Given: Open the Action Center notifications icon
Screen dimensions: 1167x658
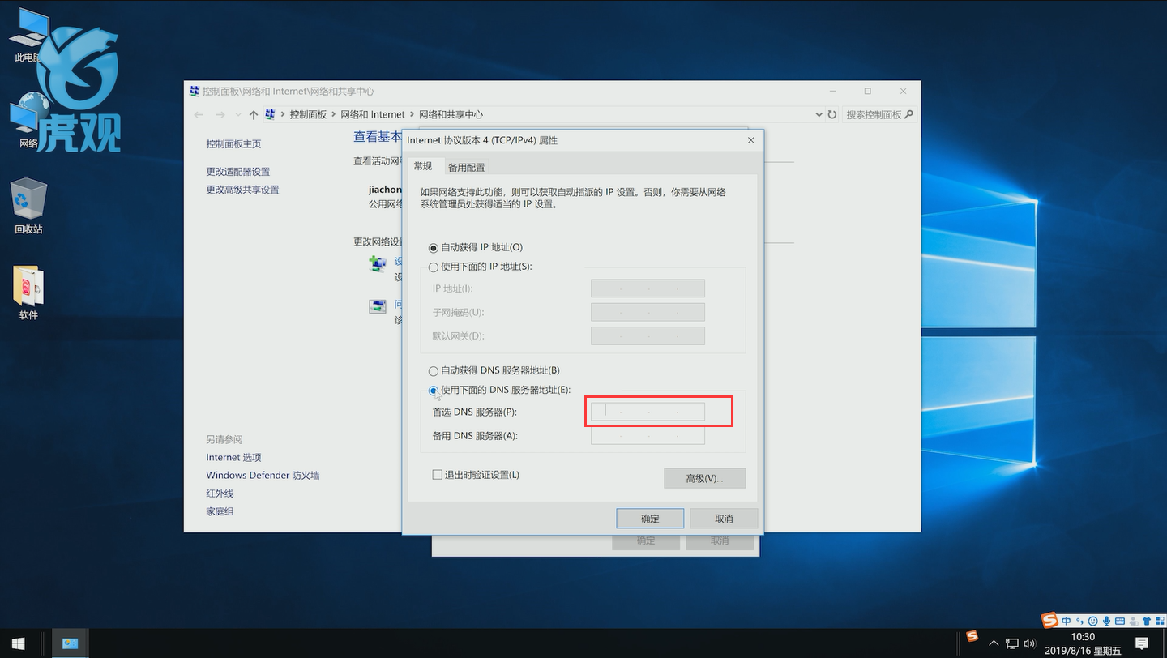Looking at the screenshot, I should pos(1142,643).
